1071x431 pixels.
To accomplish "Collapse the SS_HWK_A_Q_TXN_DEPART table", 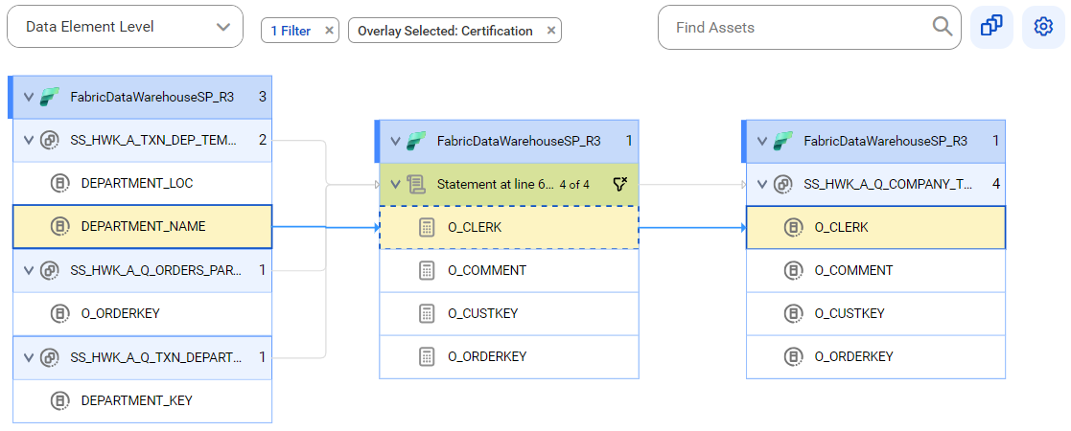I will pos(29,356).
